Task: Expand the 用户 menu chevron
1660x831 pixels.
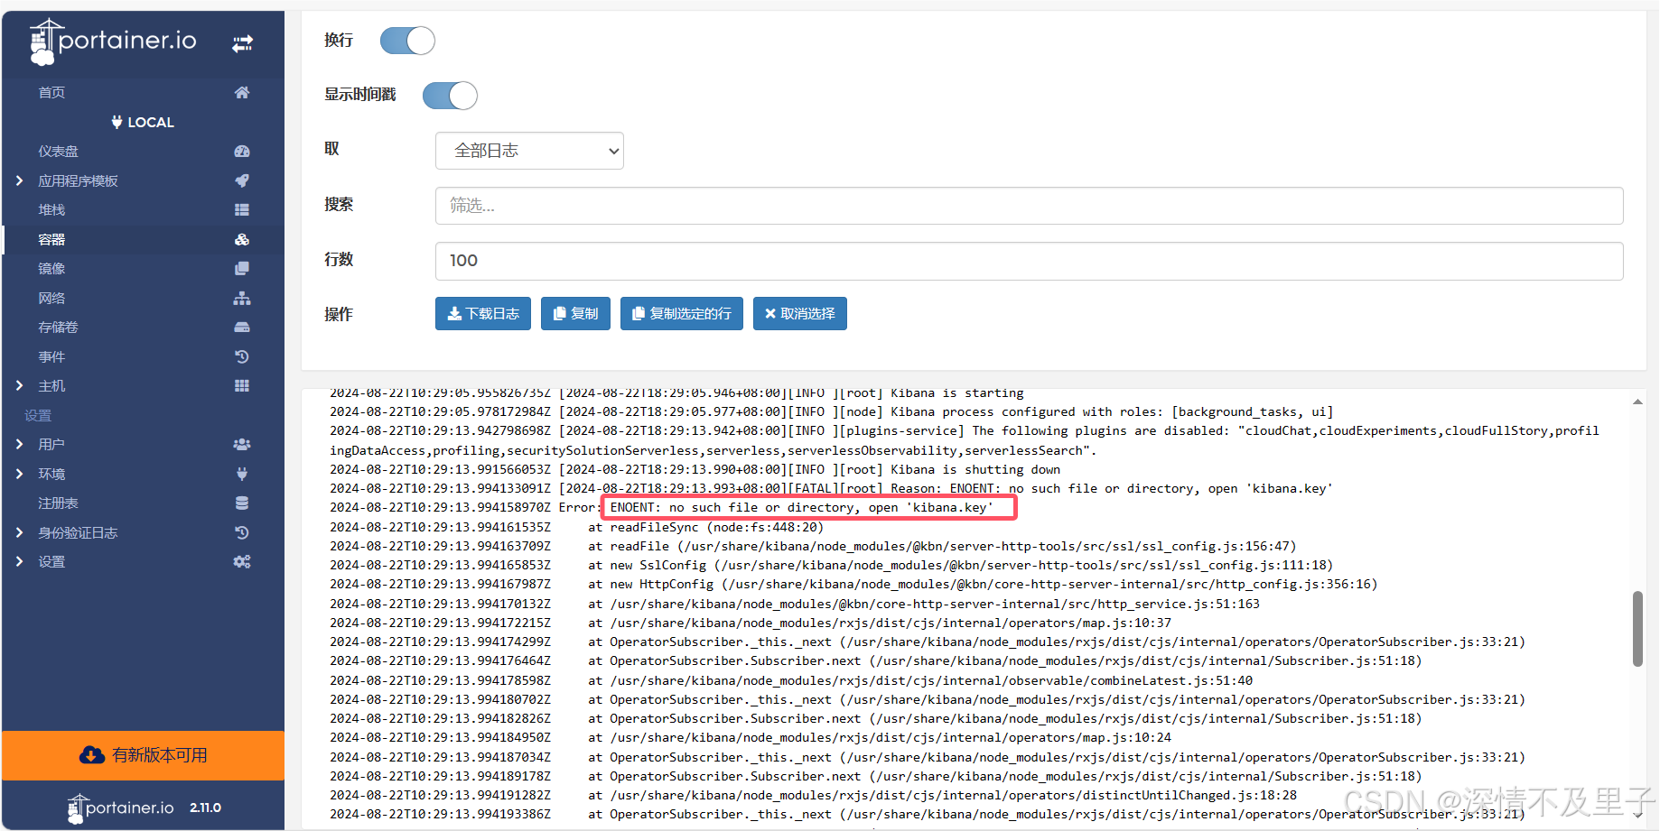Action: tap(20, 444)
